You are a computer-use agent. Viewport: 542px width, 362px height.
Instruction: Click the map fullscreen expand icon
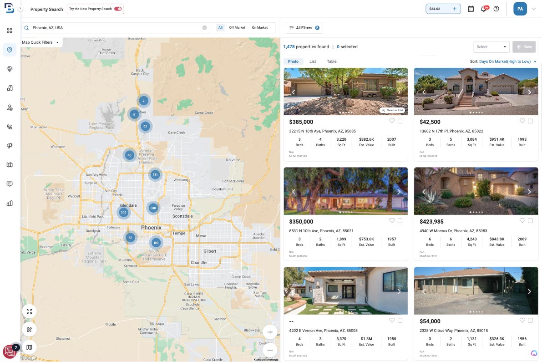29,311
